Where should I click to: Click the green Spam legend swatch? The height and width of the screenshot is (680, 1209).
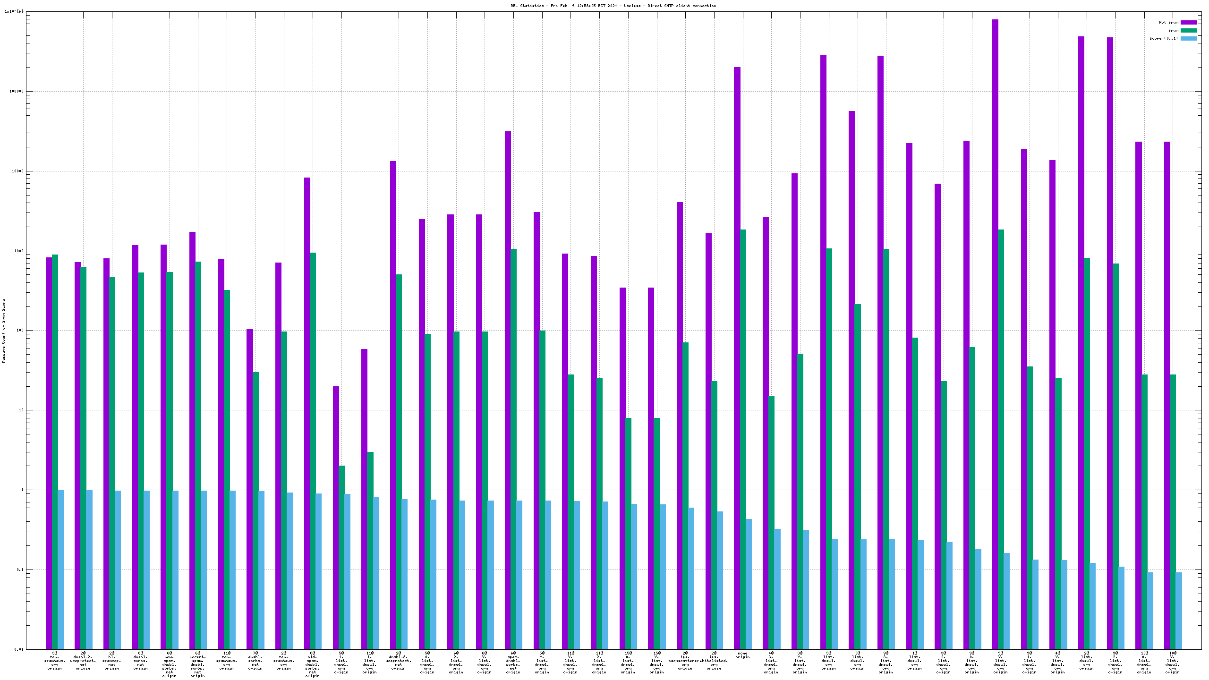point(1189,30)
